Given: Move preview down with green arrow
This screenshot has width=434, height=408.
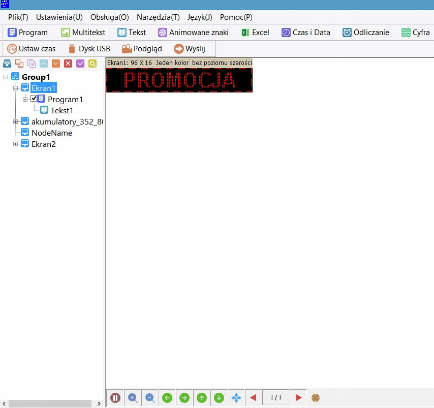Looking at the screenshot, I should click(x=219, y=398).
